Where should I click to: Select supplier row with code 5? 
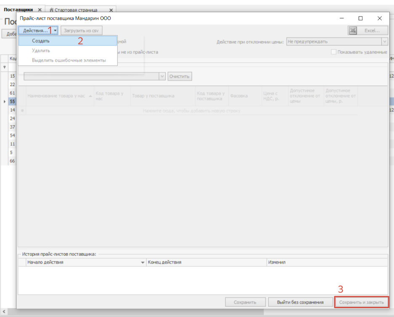point(12,153)
